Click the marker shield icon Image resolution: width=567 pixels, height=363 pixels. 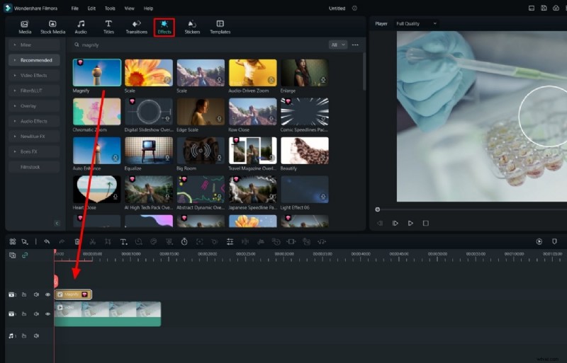[x=554, y=241]
